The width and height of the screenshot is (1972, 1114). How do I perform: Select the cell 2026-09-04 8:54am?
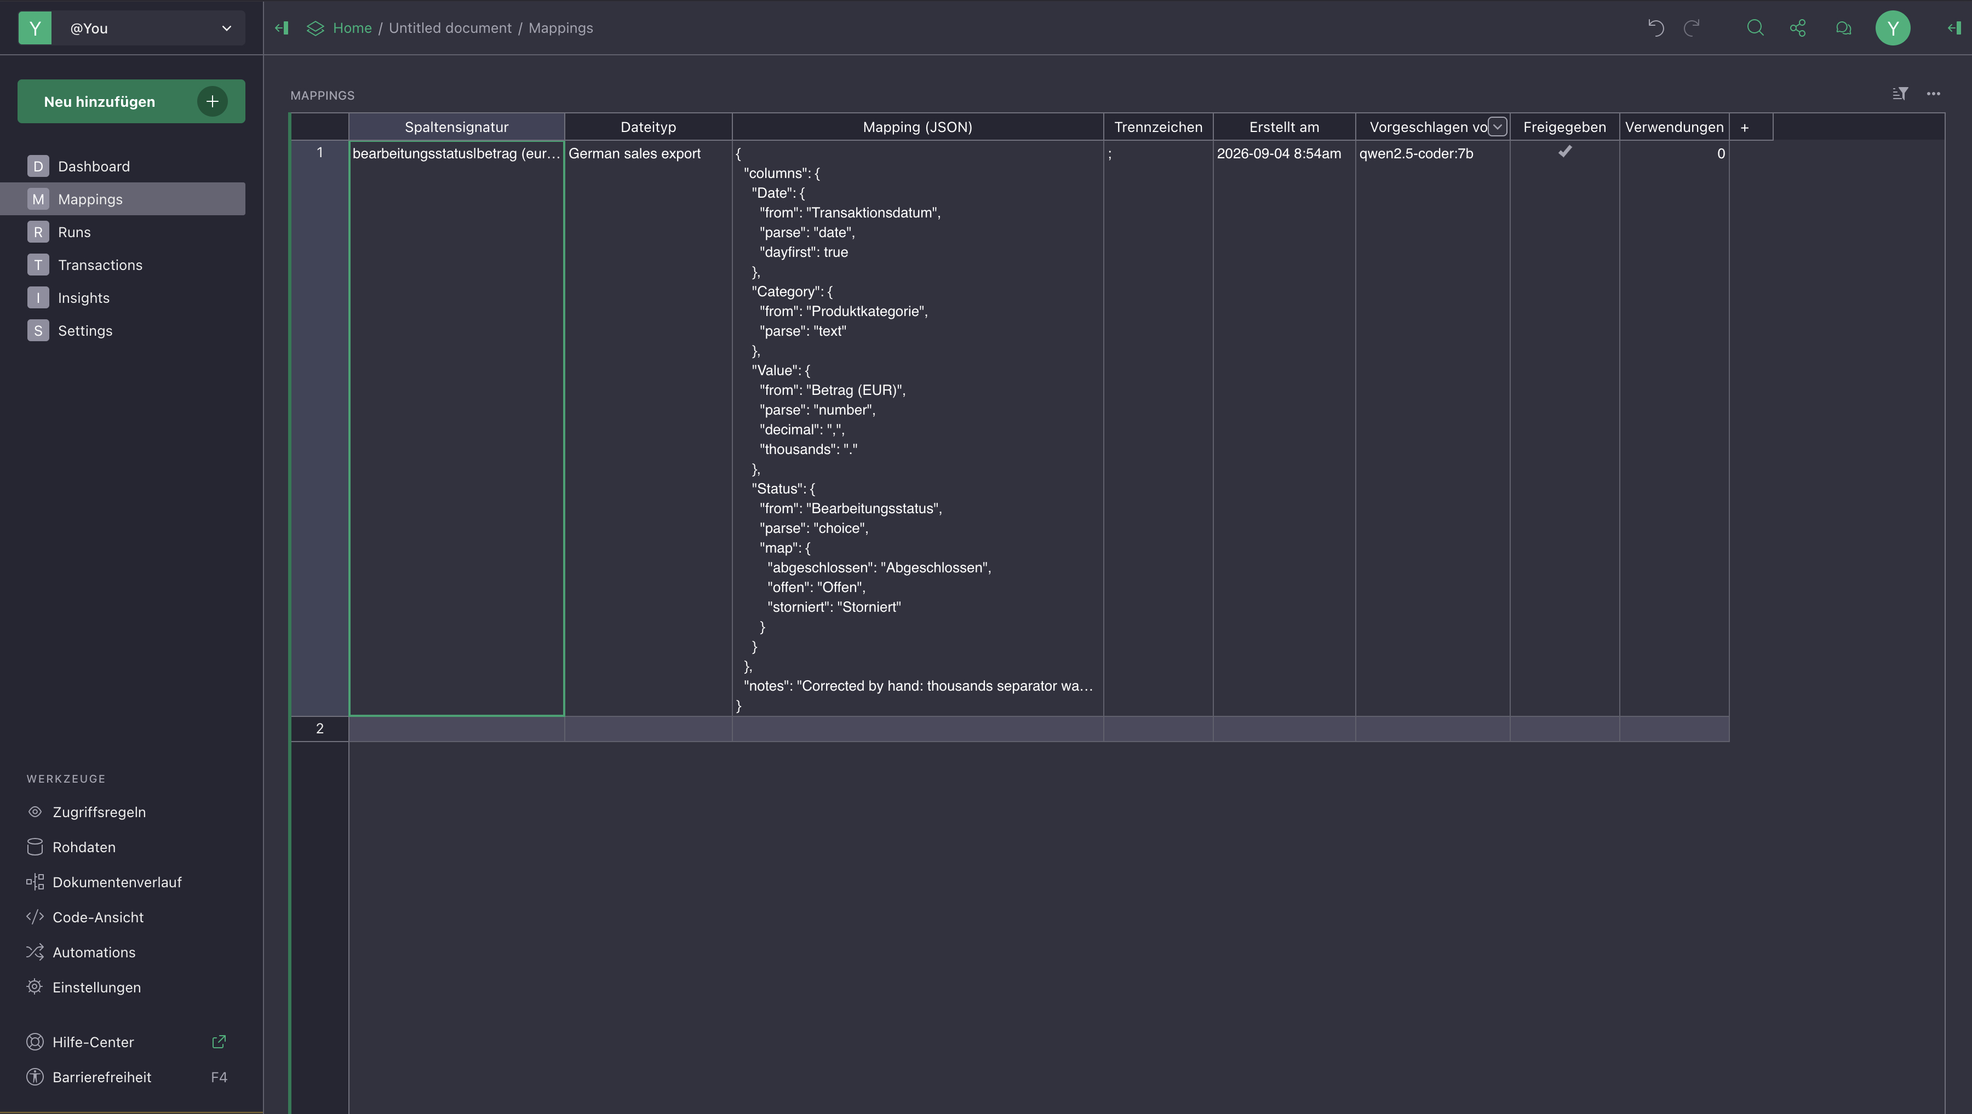[x=1285, y=428]
